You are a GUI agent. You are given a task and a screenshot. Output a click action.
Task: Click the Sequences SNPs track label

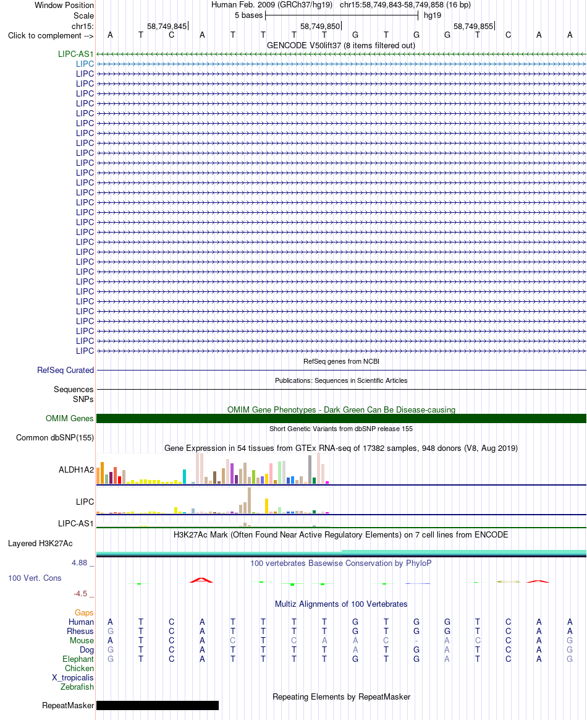pyautogui.click(x=74, y=395)
